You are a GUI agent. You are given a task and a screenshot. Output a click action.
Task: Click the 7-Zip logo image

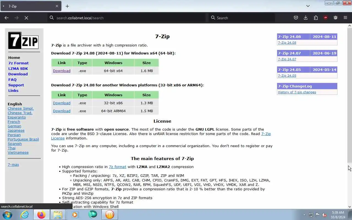pyautogui.click(x=23, y=40)
